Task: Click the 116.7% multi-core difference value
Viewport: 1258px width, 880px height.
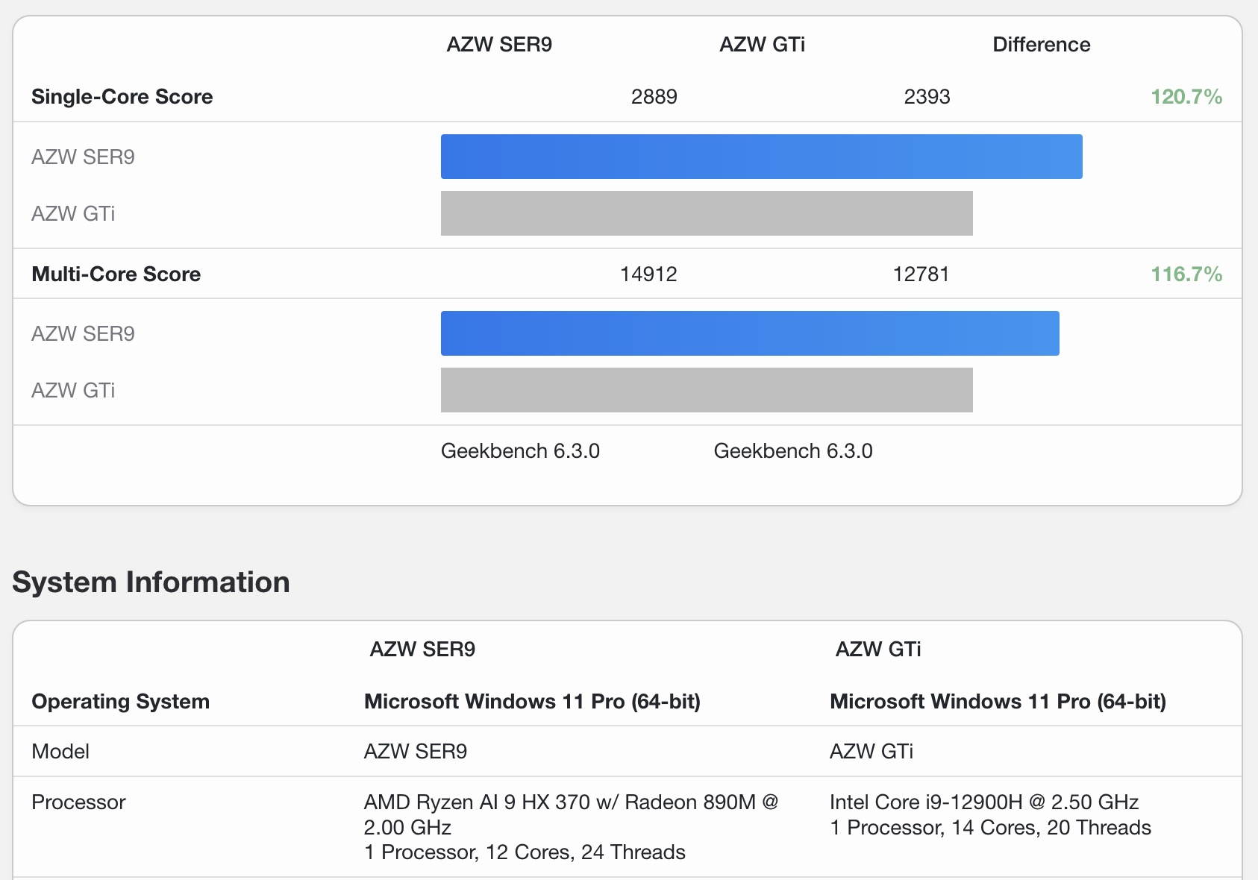Action: click(1186, 274)
